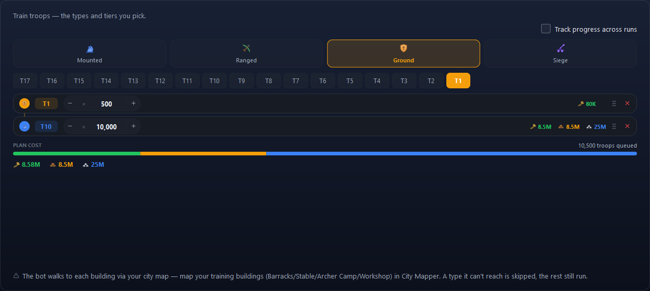Click the Mounted horse icon
The width and height of the screenshot is (650, 291).
click(x=90, y=49)
